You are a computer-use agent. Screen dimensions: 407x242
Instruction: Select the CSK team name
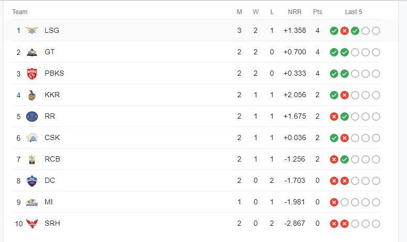click(x=52, y=137)
